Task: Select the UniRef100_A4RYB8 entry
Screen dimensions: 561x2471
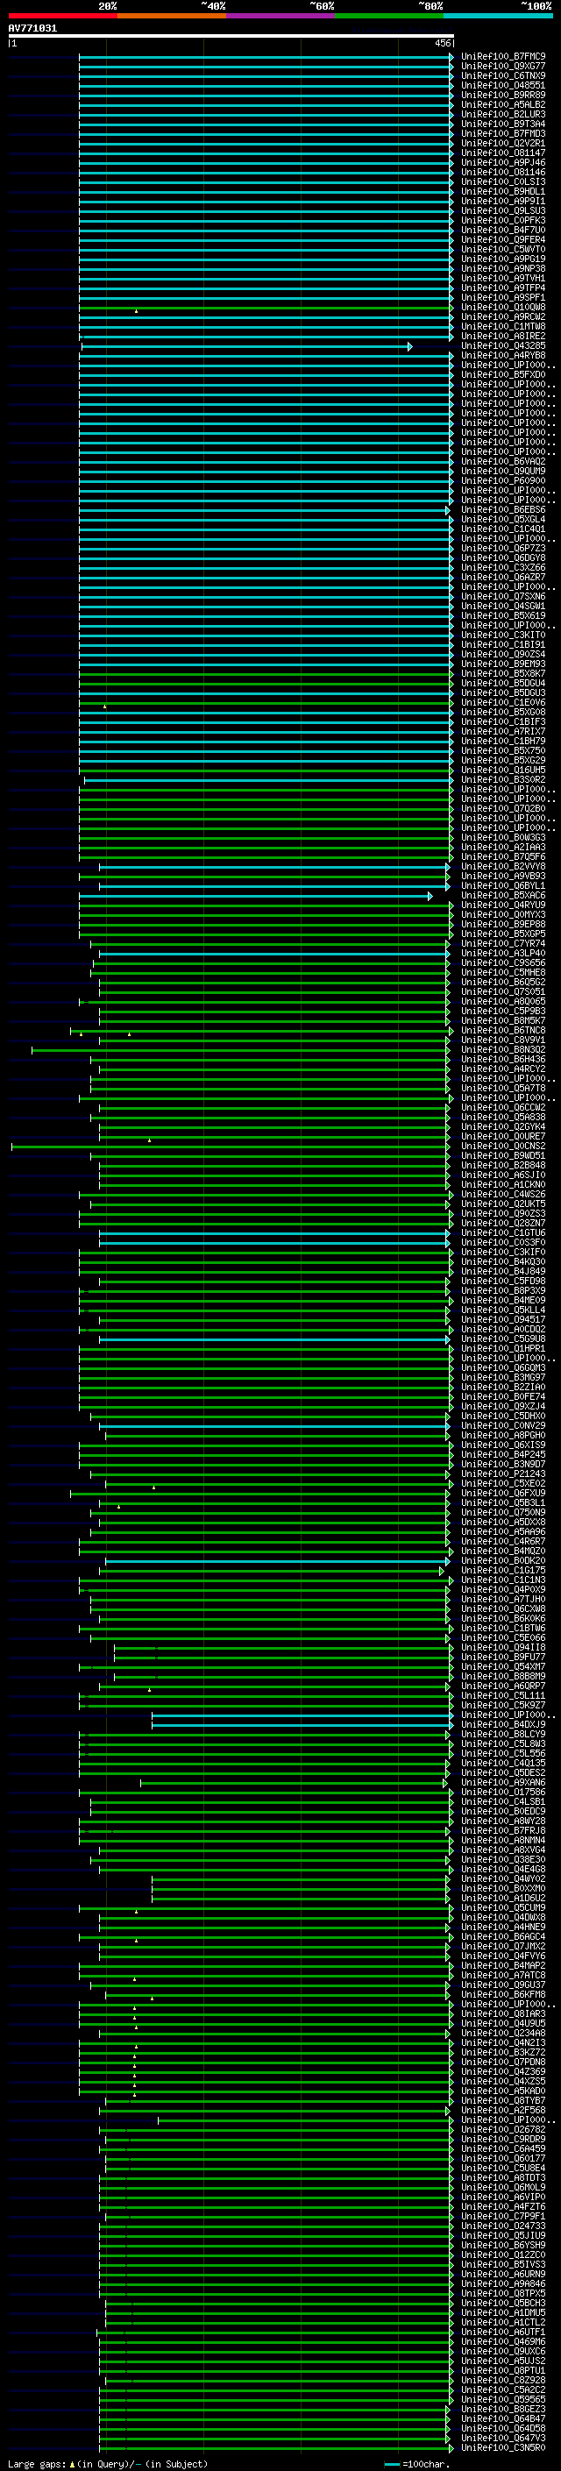Action: point(503,355)
